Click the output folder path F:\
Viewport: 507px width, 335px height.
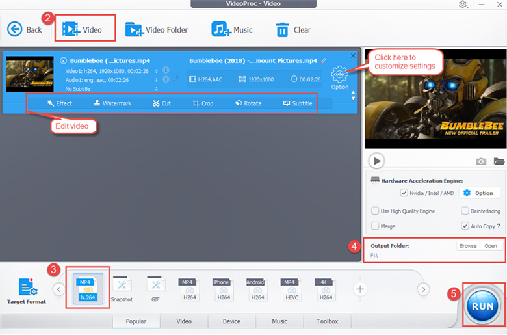374,256
